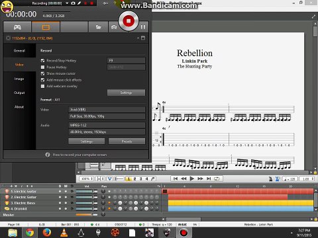Open Google Chrome from the taskbar
Screen dimensions: 318x238
pyautogui.click(x=30, y=233)
